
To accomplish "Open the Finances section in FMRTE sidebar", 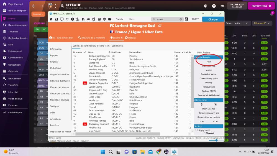I will click(54, 62).
